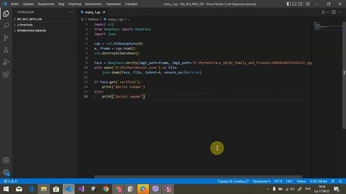
Task: Open editor More Actions ellipsis
Action: [x=340, y=12]
